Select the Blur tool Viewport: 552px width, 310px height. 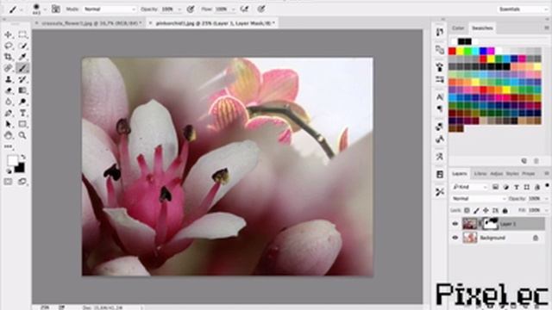(x=9, y=102)
